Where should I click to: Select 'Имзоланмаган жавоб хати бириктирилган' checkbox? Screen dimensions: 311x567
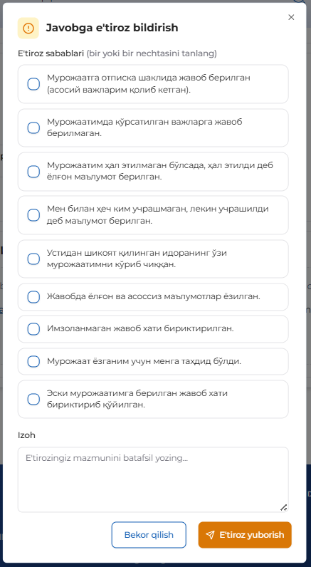(33, 329)
